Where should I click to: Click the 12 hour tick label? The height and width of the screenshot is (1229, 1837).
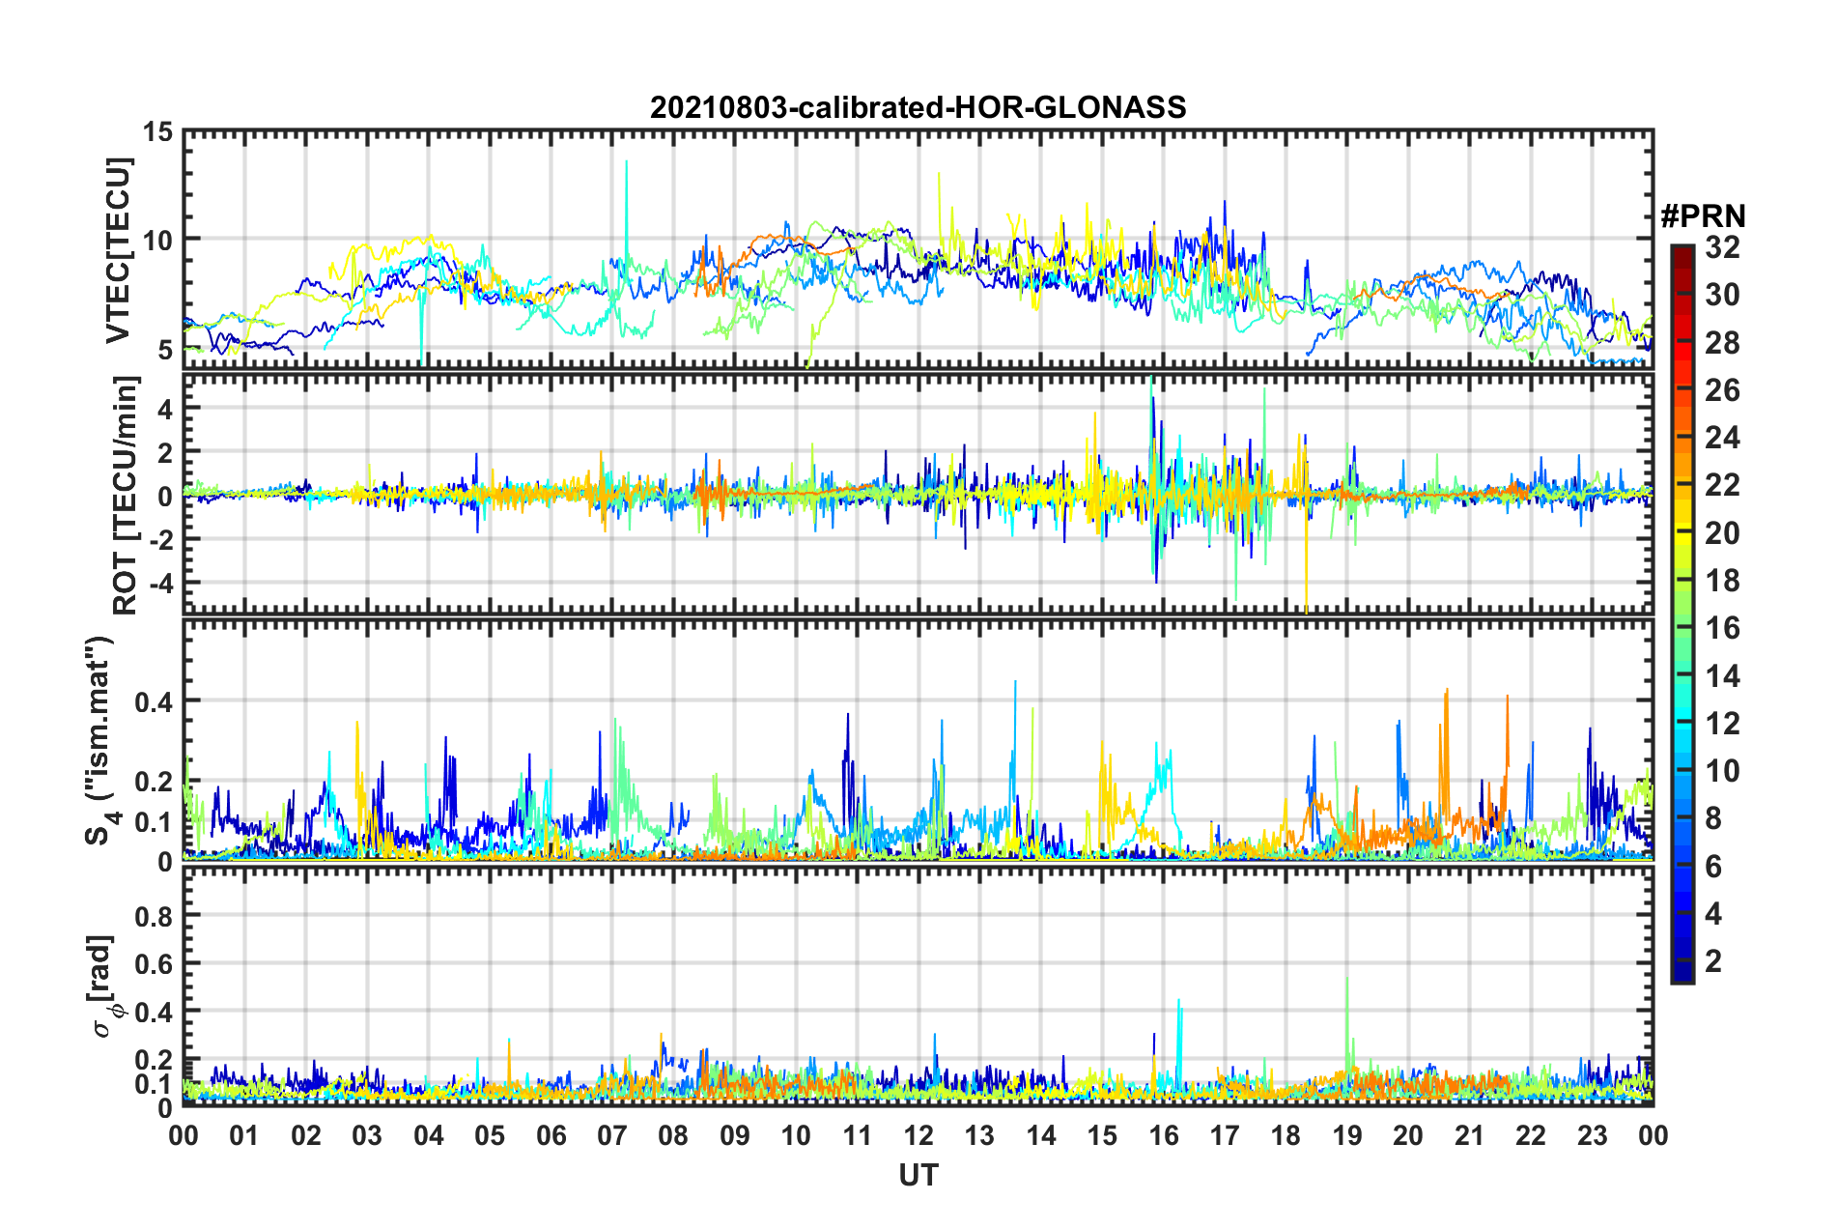918,1135
